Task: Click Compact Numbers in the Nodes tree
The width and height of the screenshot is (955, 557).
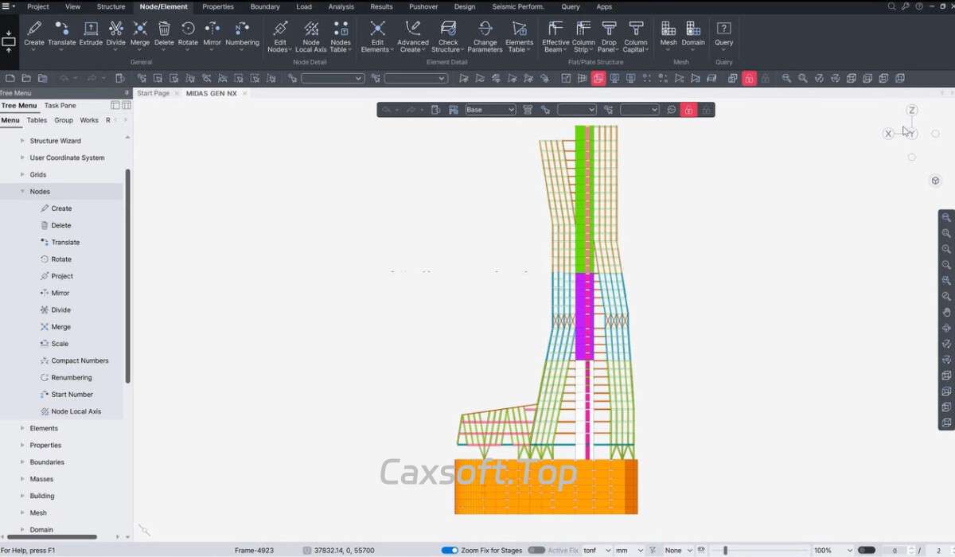Action: [80, 360]
